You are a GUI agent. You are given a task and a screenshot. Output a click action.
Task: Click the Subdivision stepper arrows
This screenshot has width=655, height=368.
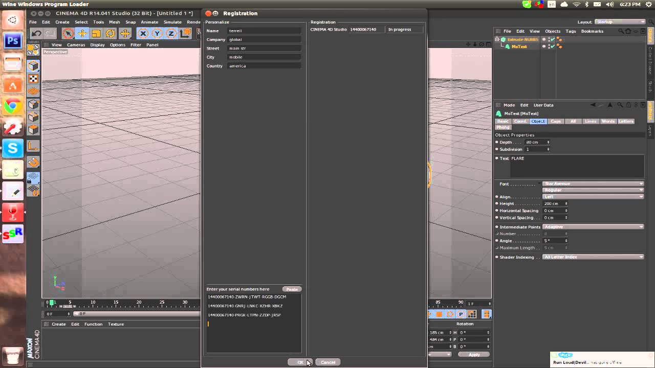pyautogui.click(x=548, y=149)
